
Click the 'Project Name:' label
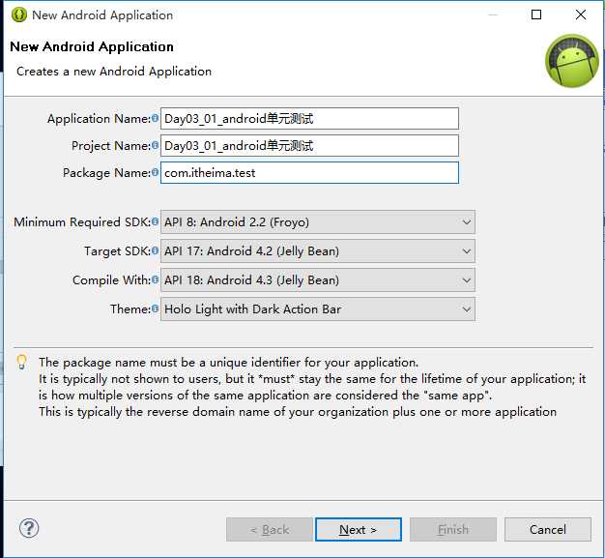(111, 146)
